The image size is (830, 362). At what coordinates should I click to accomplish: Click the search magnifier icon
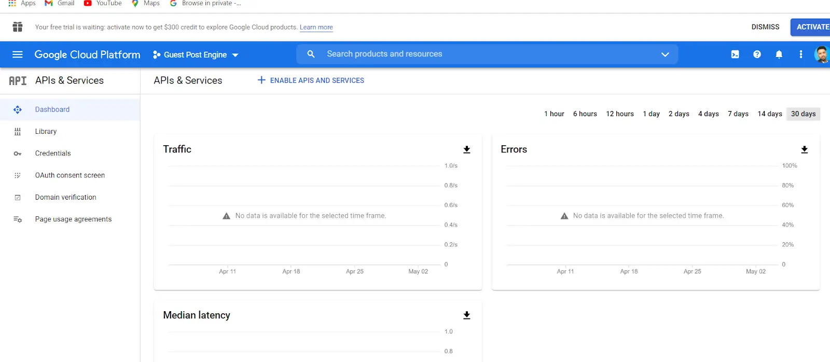tap(311, 54)
